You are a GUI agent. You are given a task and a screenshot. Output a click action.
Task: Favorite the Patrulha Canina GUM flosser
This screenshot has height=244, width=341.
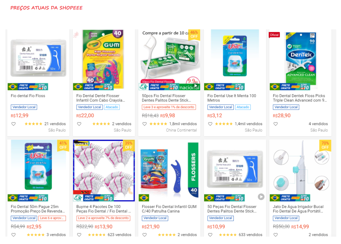[x=145, y=235]
